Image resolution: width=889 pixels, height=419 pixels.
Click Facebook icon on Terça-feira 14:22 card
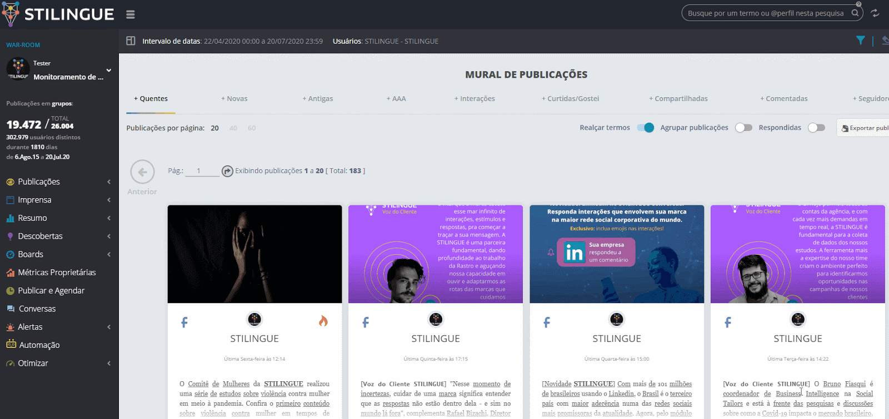coord(728,322)
